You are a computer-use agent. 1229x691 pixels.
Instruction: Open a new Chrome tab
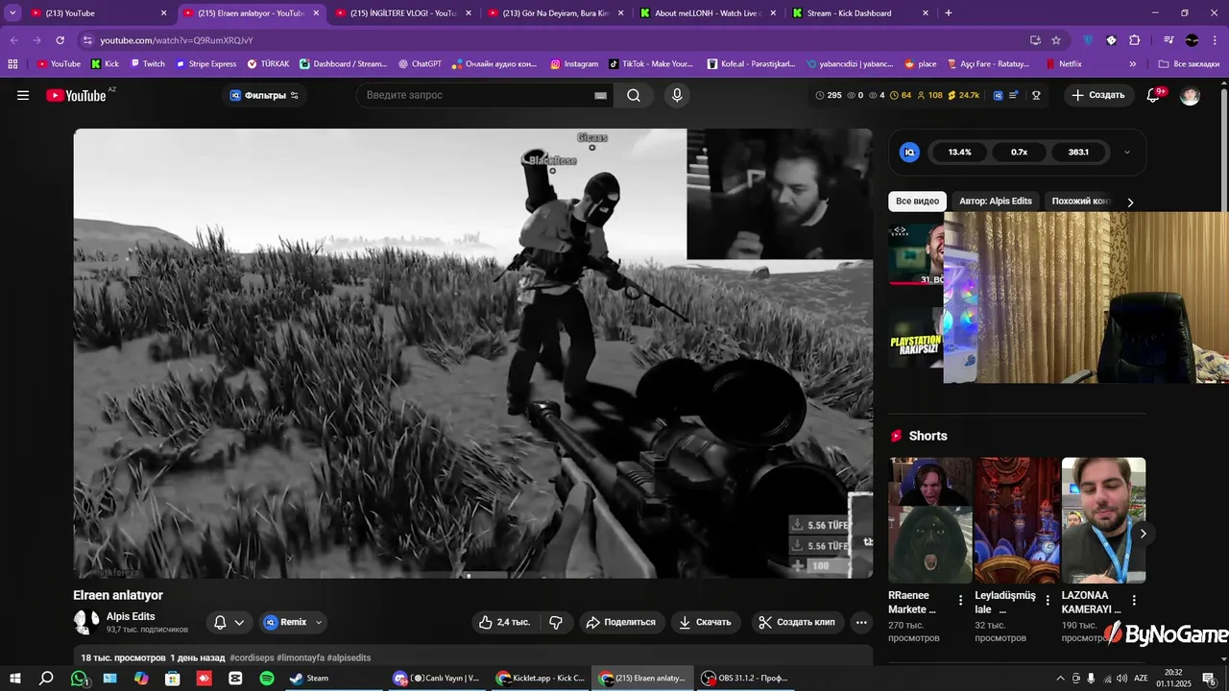click(949, 13)
